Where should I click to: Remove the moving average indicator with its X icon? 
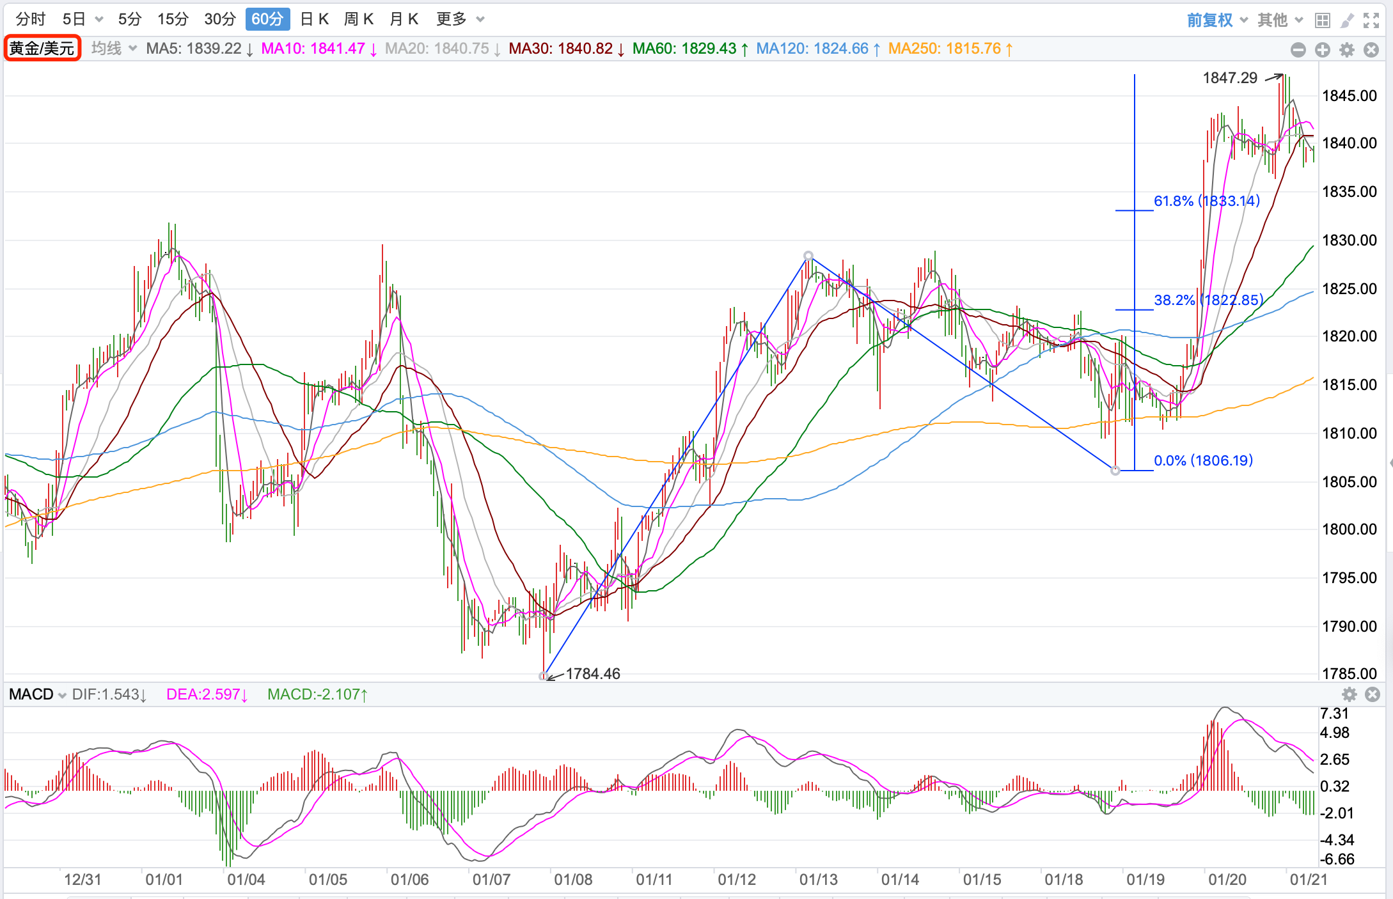(x=1371, y=50)
